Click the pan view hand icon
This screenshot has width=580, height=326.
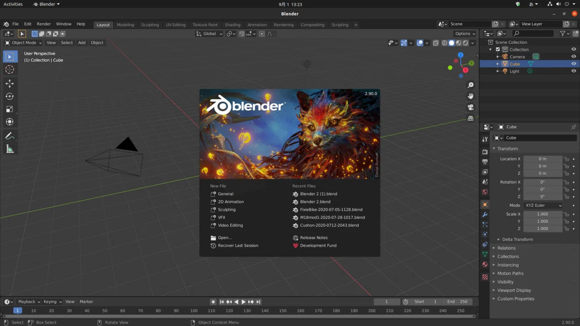pos(470,96)
